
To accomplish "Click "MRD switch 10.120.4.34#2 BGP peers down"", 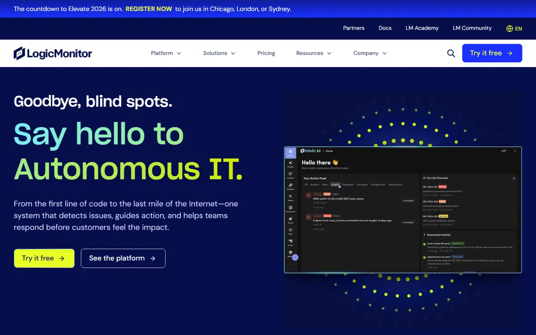I will pyautogui.click(x=339, y=199).
